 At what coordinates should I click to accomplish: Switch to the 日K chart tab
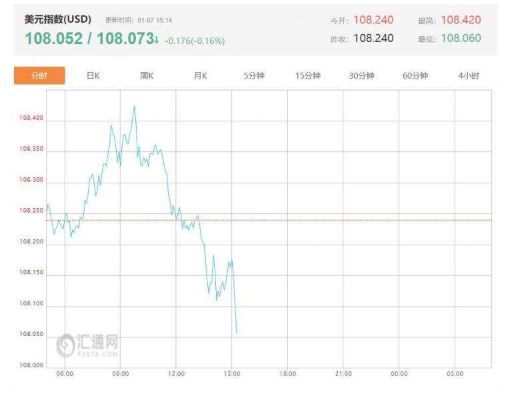pyautogui.click(x=93, y=76)
